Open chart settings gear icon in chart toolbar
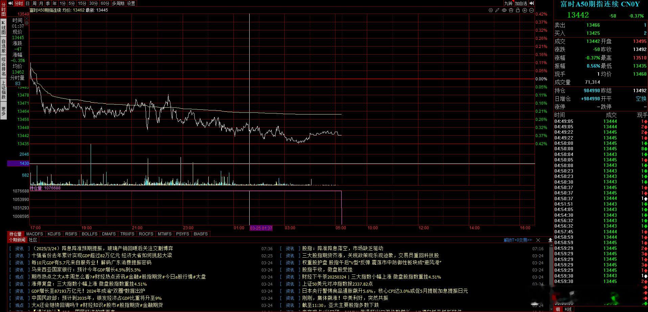 pyautogui.click(x=491, y=10)
